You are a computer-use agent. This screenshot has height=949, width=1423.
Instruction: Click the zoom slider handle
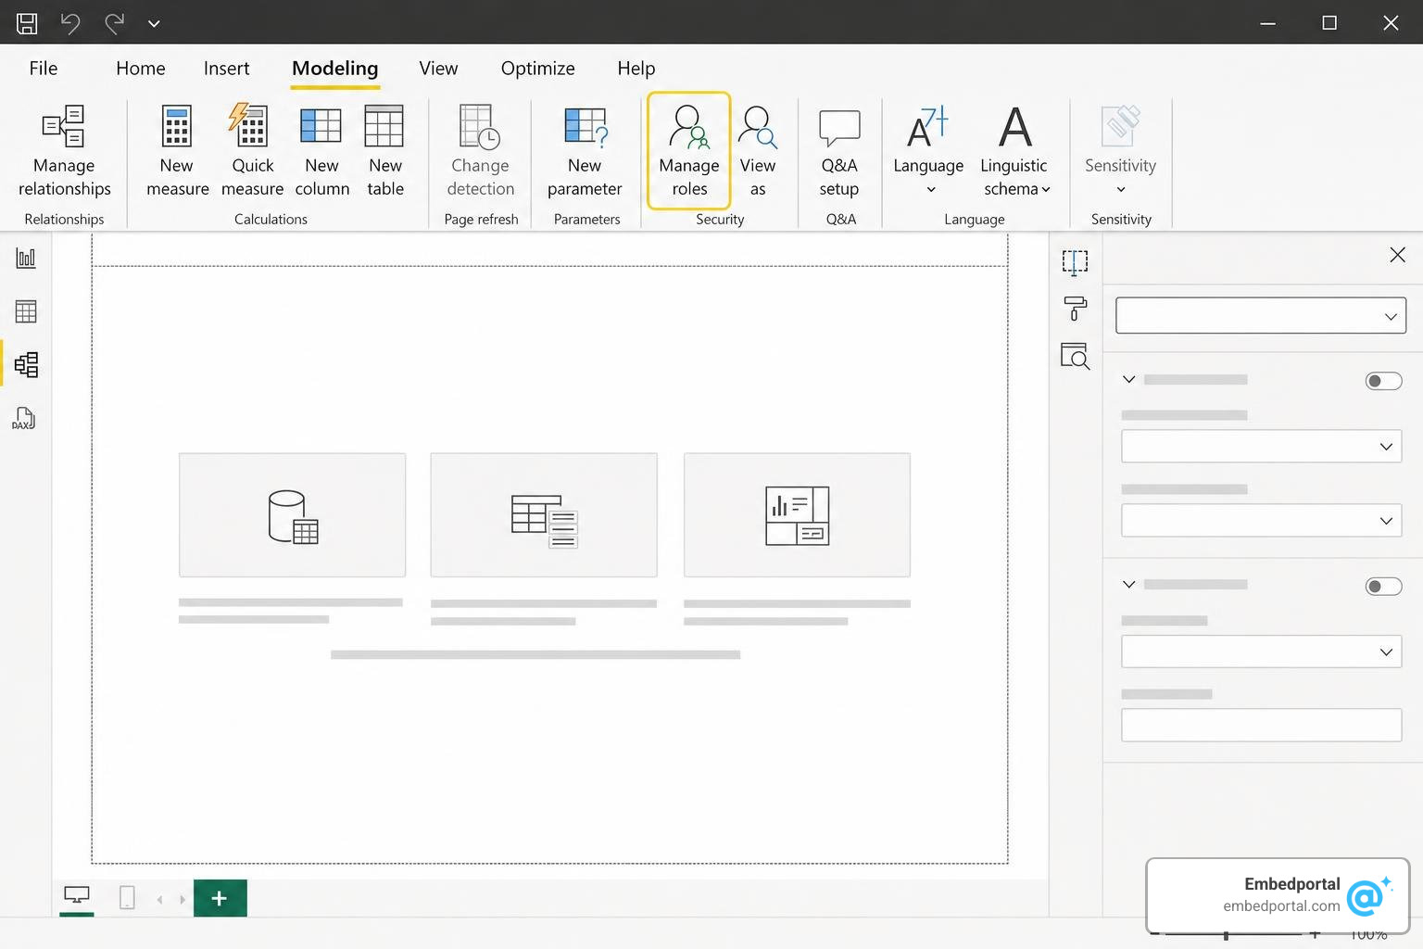(1226, 936)
